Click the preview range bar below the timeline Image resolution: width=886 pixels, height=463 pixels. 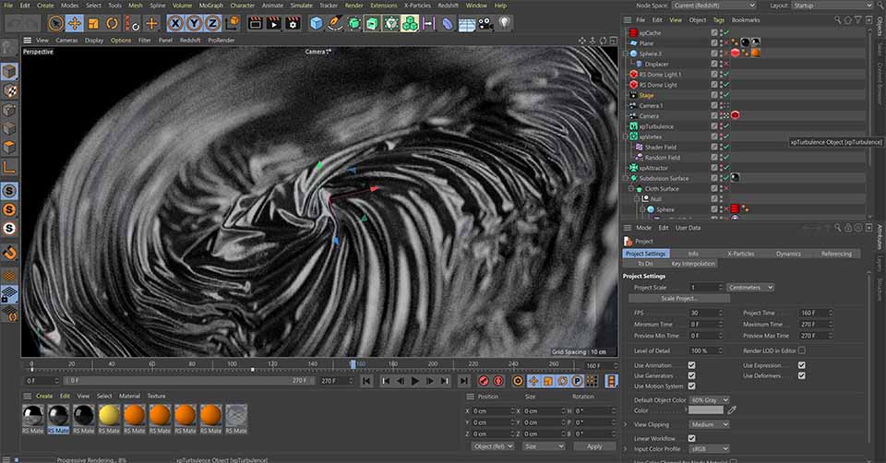click(187, 381)
